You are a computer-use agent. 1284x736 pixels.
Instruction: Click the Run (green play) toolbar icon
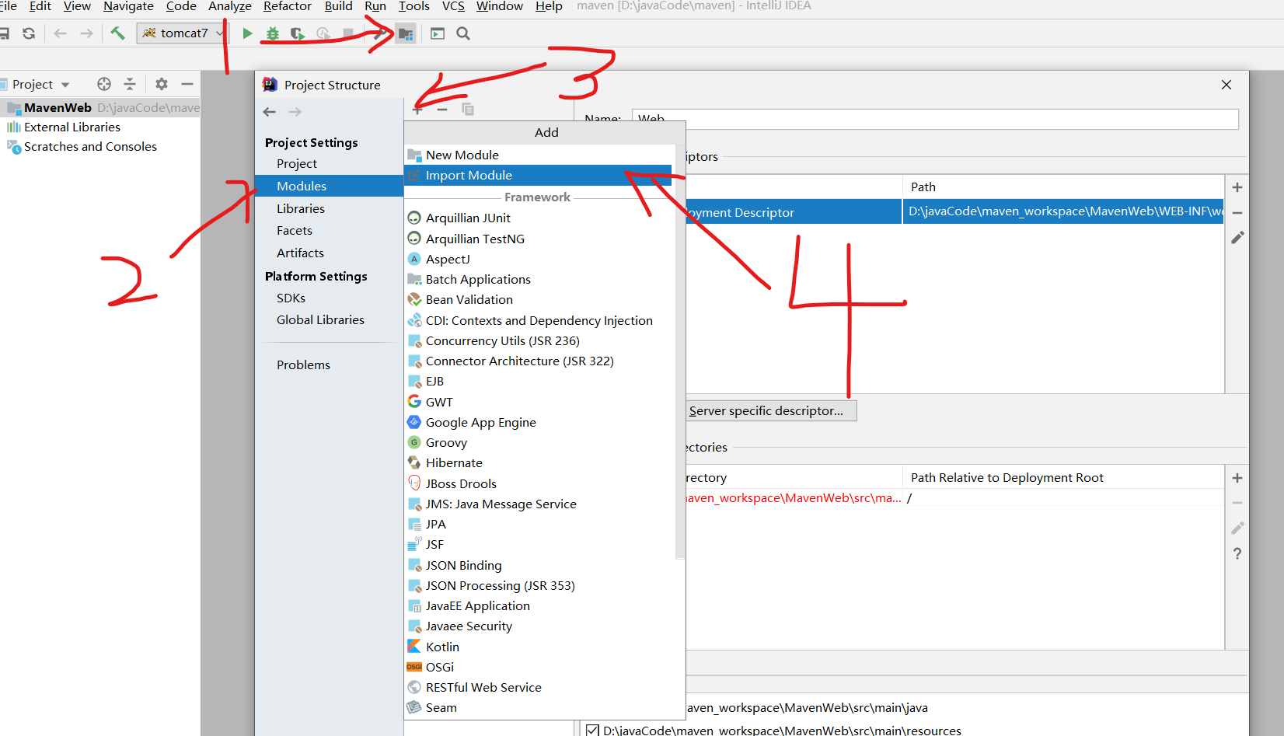pos(247,33)
